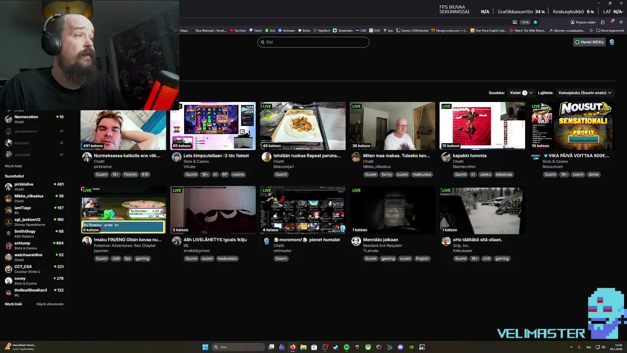Open CCT_CS4 sidebar channel

[x=34, y=269]
